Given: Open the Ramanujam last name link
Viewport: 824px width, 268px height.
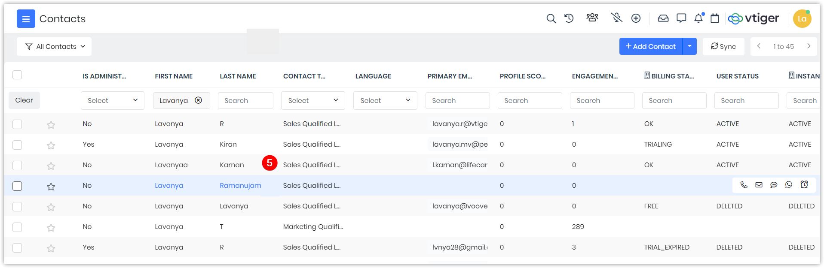Looking at the screenshot, I should 240,185.
